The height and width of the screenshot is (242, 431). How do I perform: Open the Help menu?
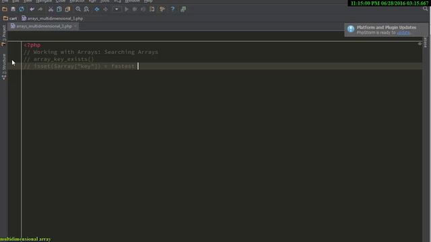tap(148, 1)
